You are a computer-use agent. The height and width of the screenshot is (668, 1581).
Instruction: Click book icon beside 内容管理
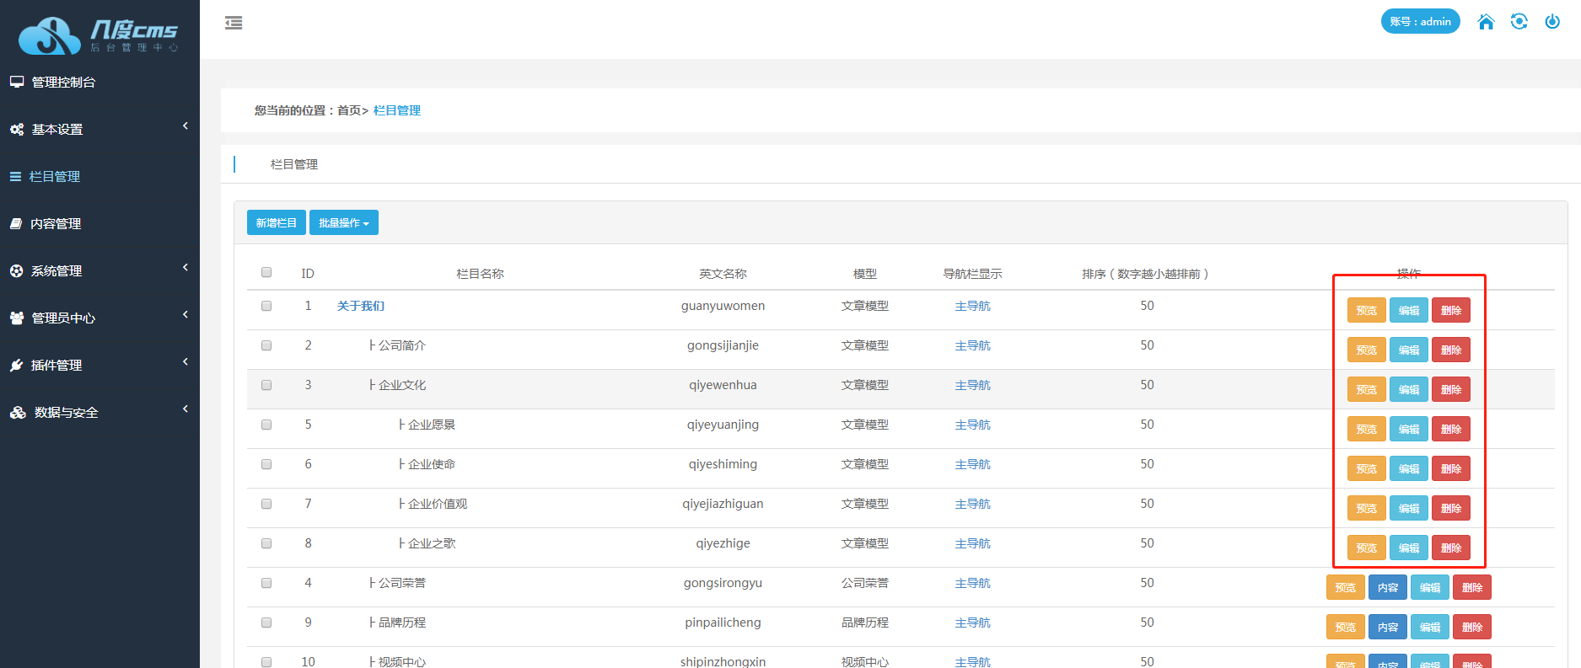coord(16,224)
